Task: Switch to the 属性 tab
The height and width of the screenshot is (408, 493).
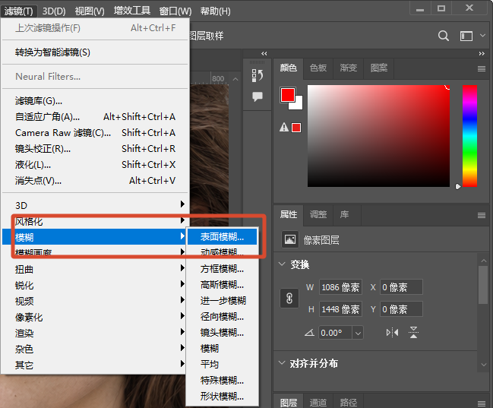Action: tap(289, 215)
